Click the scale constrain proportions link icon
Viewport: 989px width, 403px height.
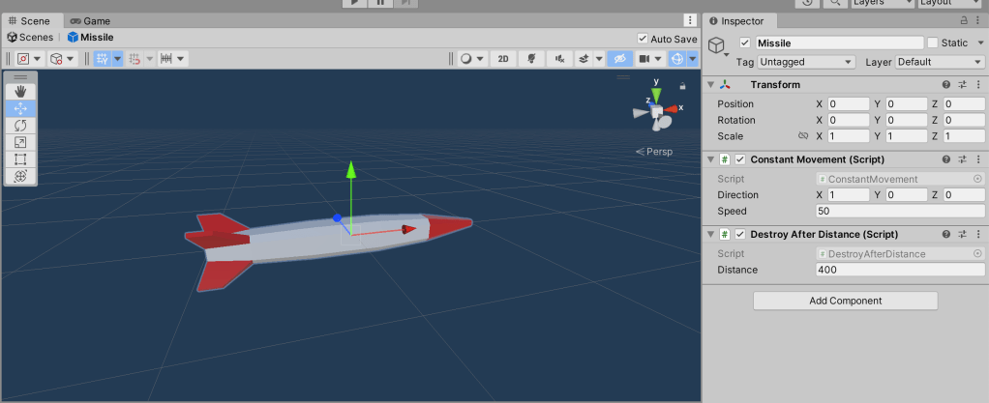pyautogui.click(x=802, y=136)
